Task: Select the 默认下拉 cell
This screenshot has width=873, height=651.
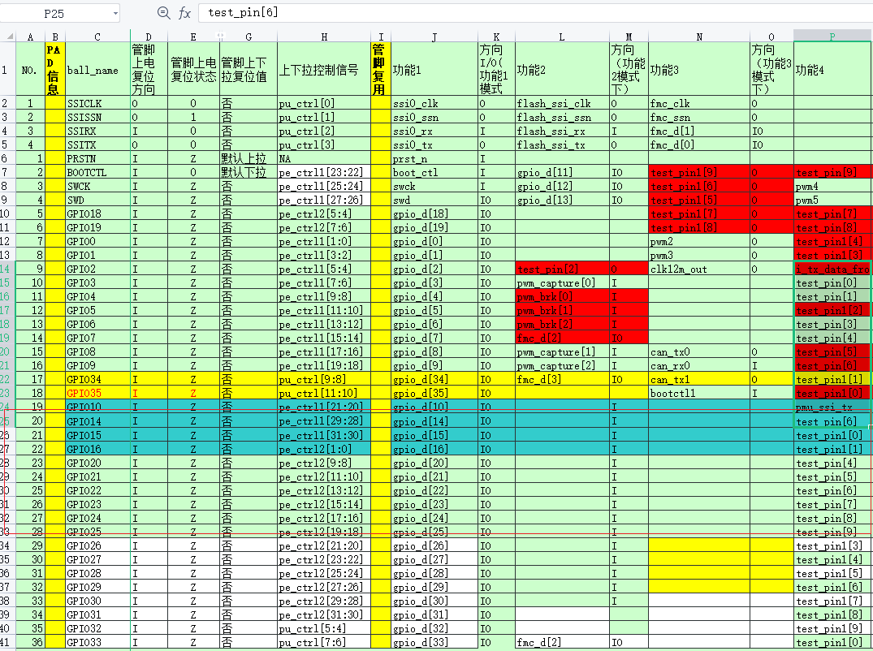Action: click(249, 172)
